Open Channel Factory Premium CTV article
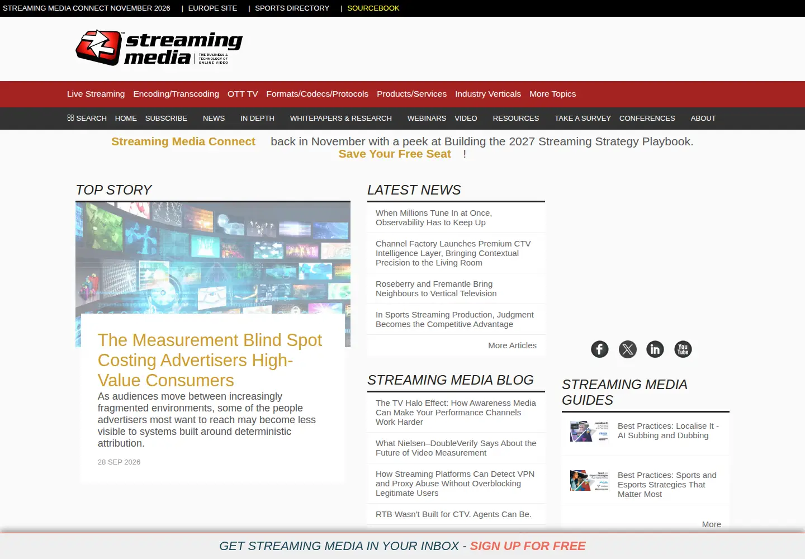Viewport: 805px width, 559px height. coord(453,253)
